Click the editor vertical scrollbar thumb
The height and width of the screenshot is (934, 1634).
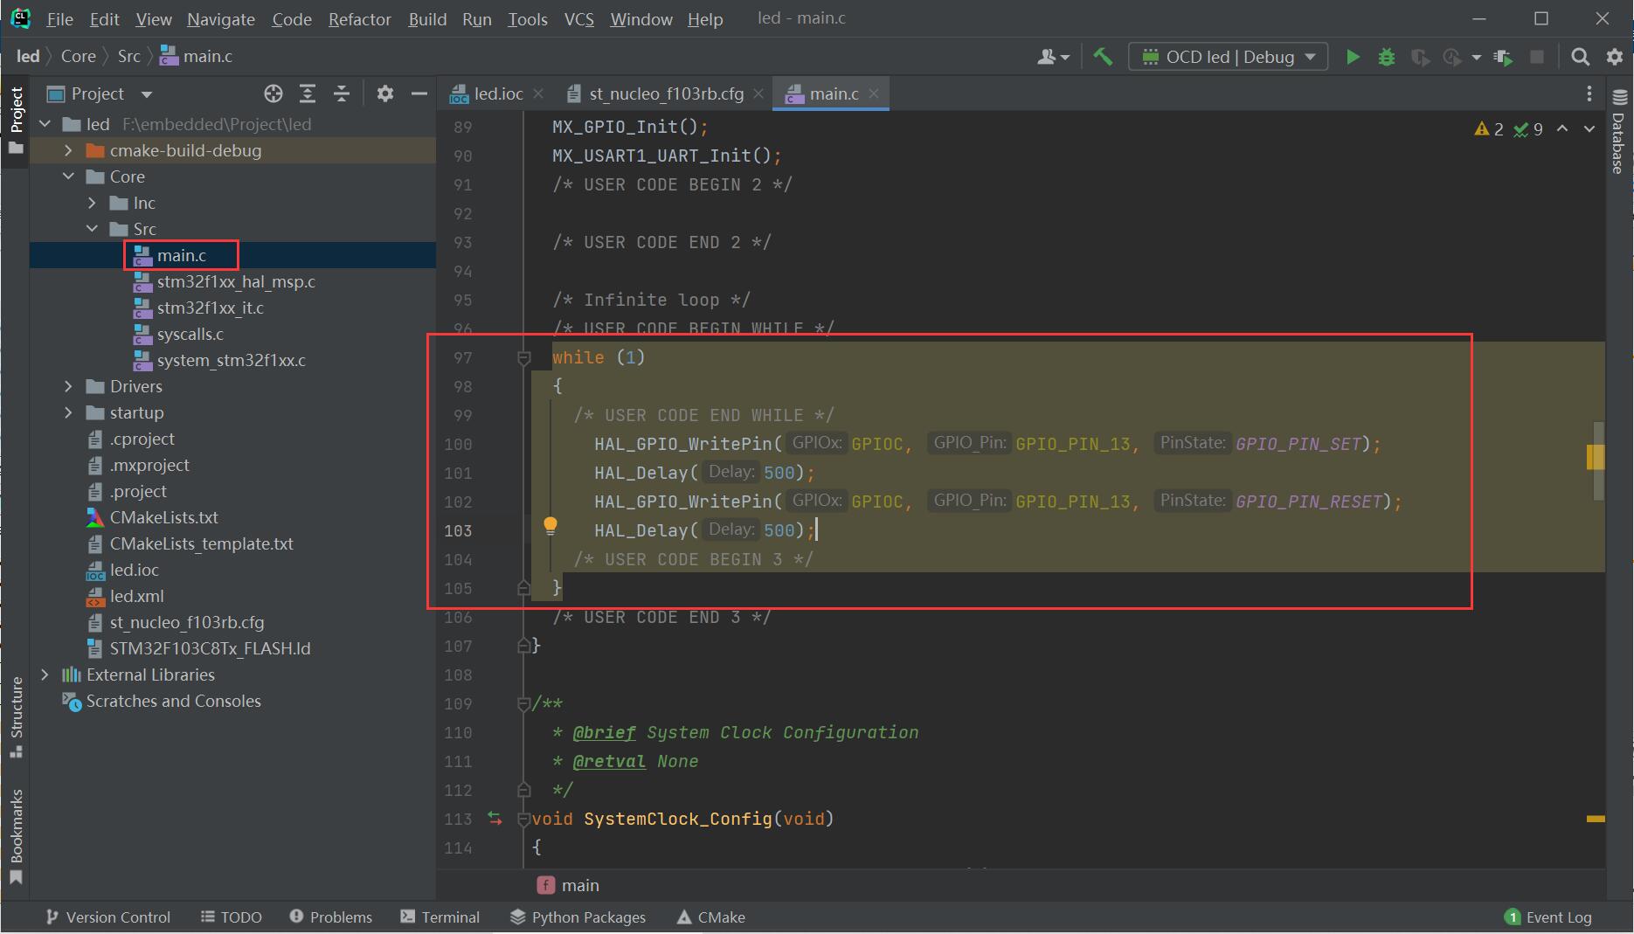(1599, 460)
